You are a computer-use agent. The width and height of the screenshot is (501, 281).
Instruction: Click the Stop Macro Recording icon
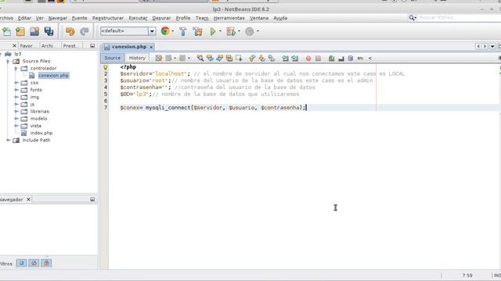tap(318, 59)
